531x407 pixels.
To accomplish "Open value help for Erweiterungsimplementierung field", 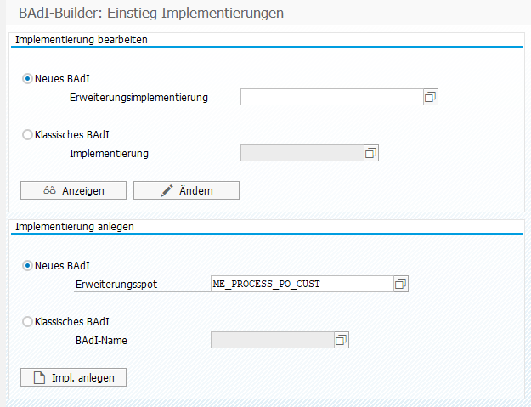I will pos(430,97).
